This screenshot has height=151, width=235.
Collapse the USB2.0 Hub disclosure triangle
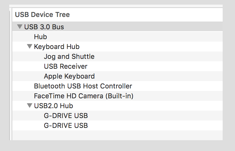pyautogui.click(x=30, y=106)
